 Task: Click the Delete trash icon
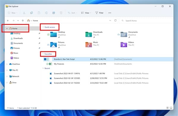pos(61,13)
